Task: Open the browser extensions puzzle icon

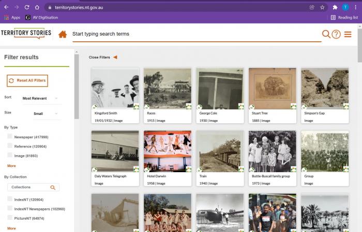Action: click(335, 7)
